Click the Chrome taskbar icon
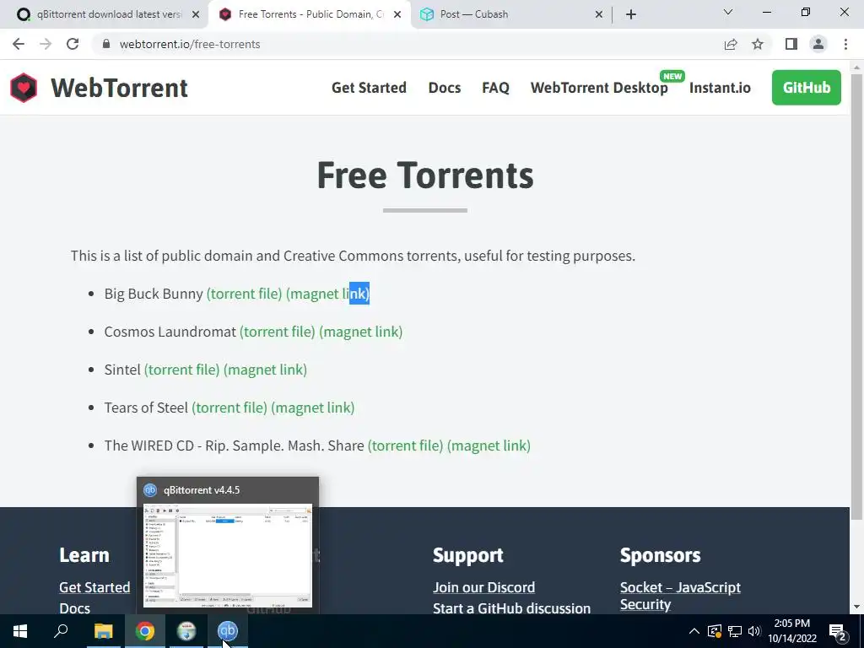 point(145,631)
